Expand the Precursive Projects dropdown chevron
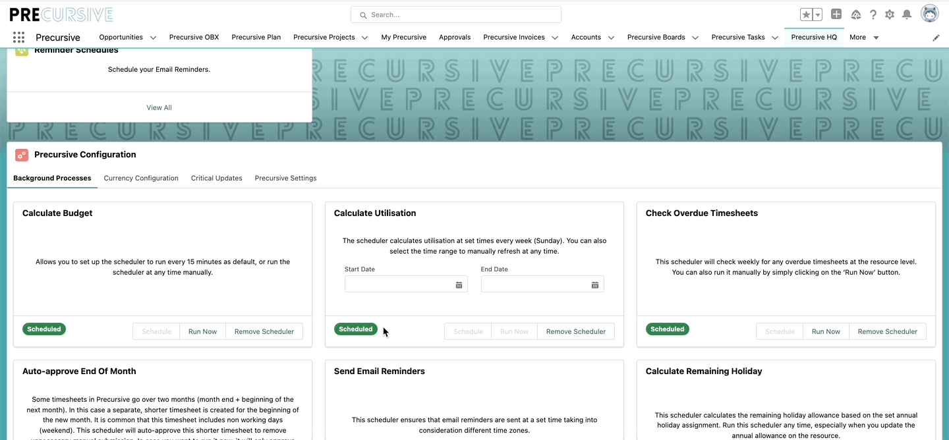The height and width of the screenshot is (440, 949). tap(365, 38)
